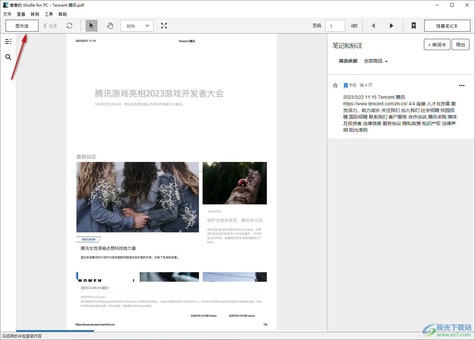
Task: Click the 笔记和标注 panel heading
Action: tap(348, 46)
